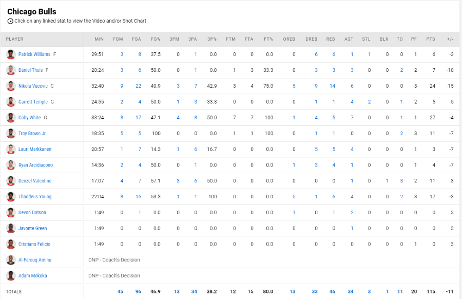Click Coby White's 27 points value
This screenshot has width=462, height=299.
tap(432, 118)
